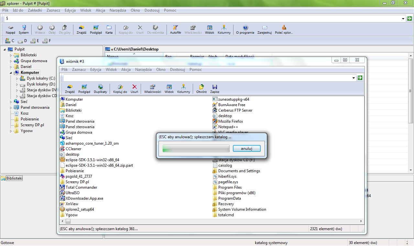Click the Poleć xplor... icon
This screenshot has width=414, height=246.
[x=284, y=30]
